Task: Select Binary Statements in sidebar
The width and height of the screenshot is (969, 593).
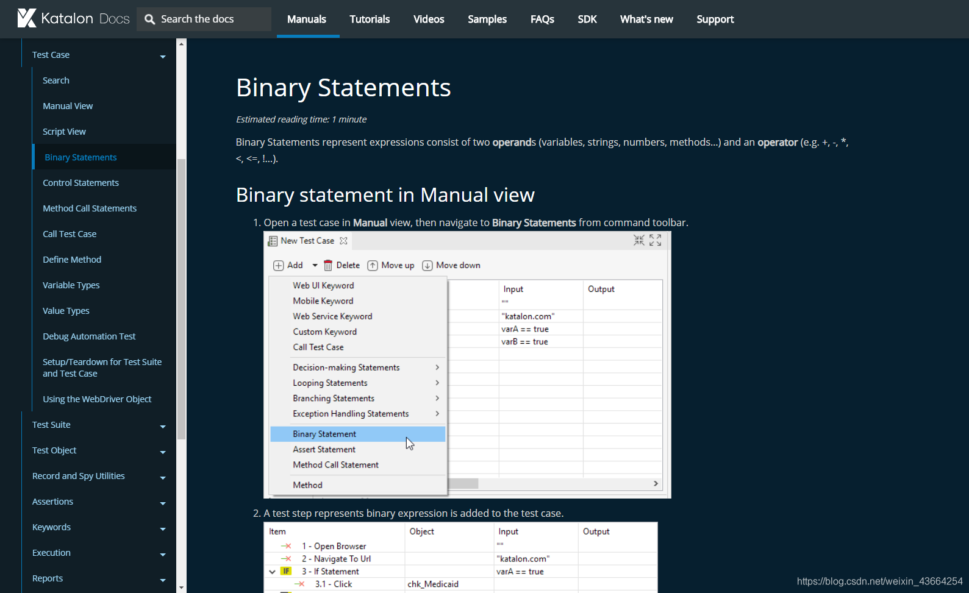Action: pos(80,157)
